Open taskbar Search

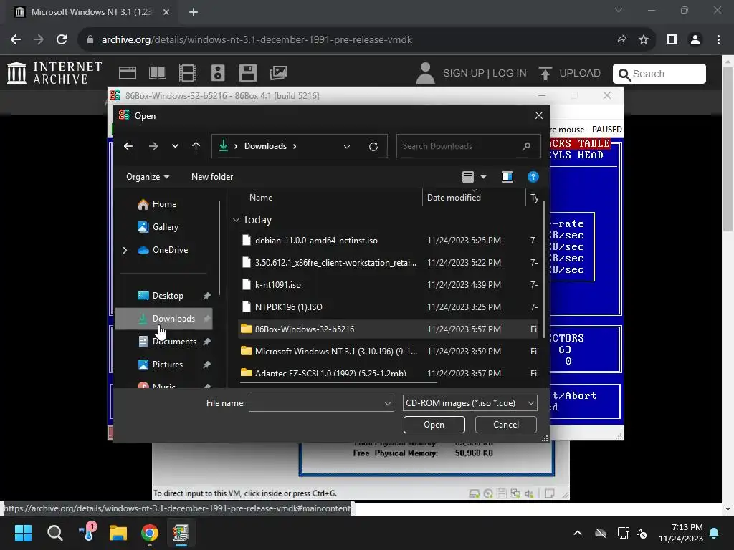[54, 533]
